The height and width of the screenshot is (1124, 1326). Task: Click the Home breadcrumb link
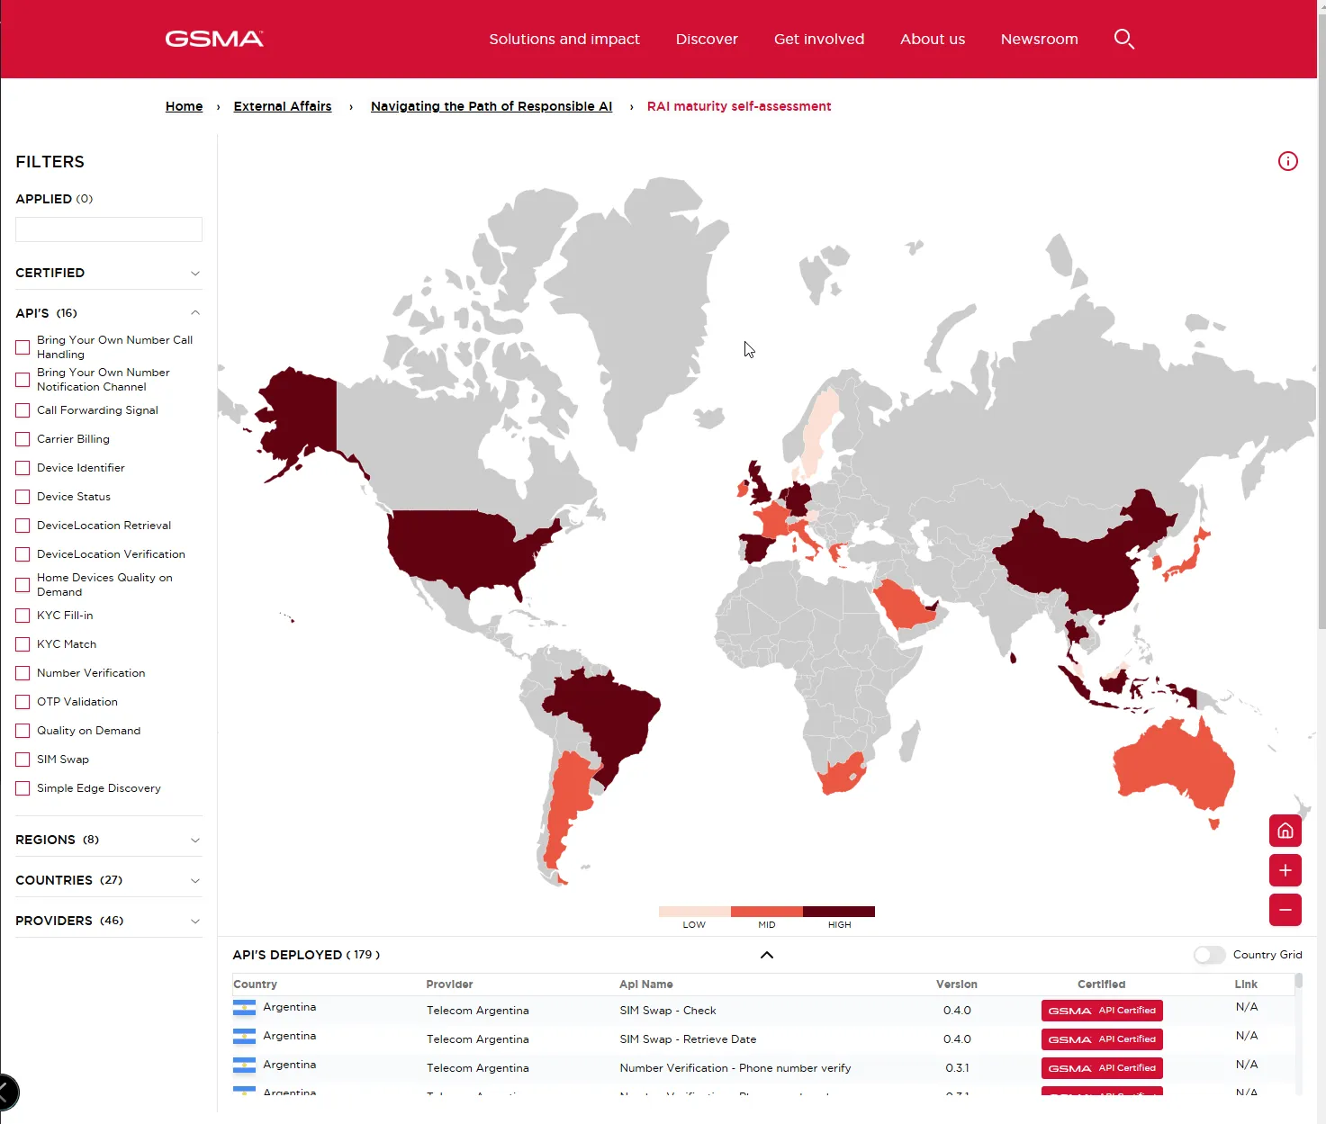184,106
